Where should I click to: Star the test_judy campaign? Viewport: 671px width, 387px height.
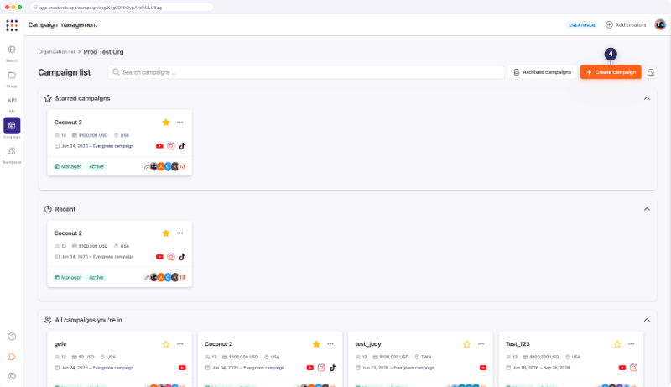467,344
